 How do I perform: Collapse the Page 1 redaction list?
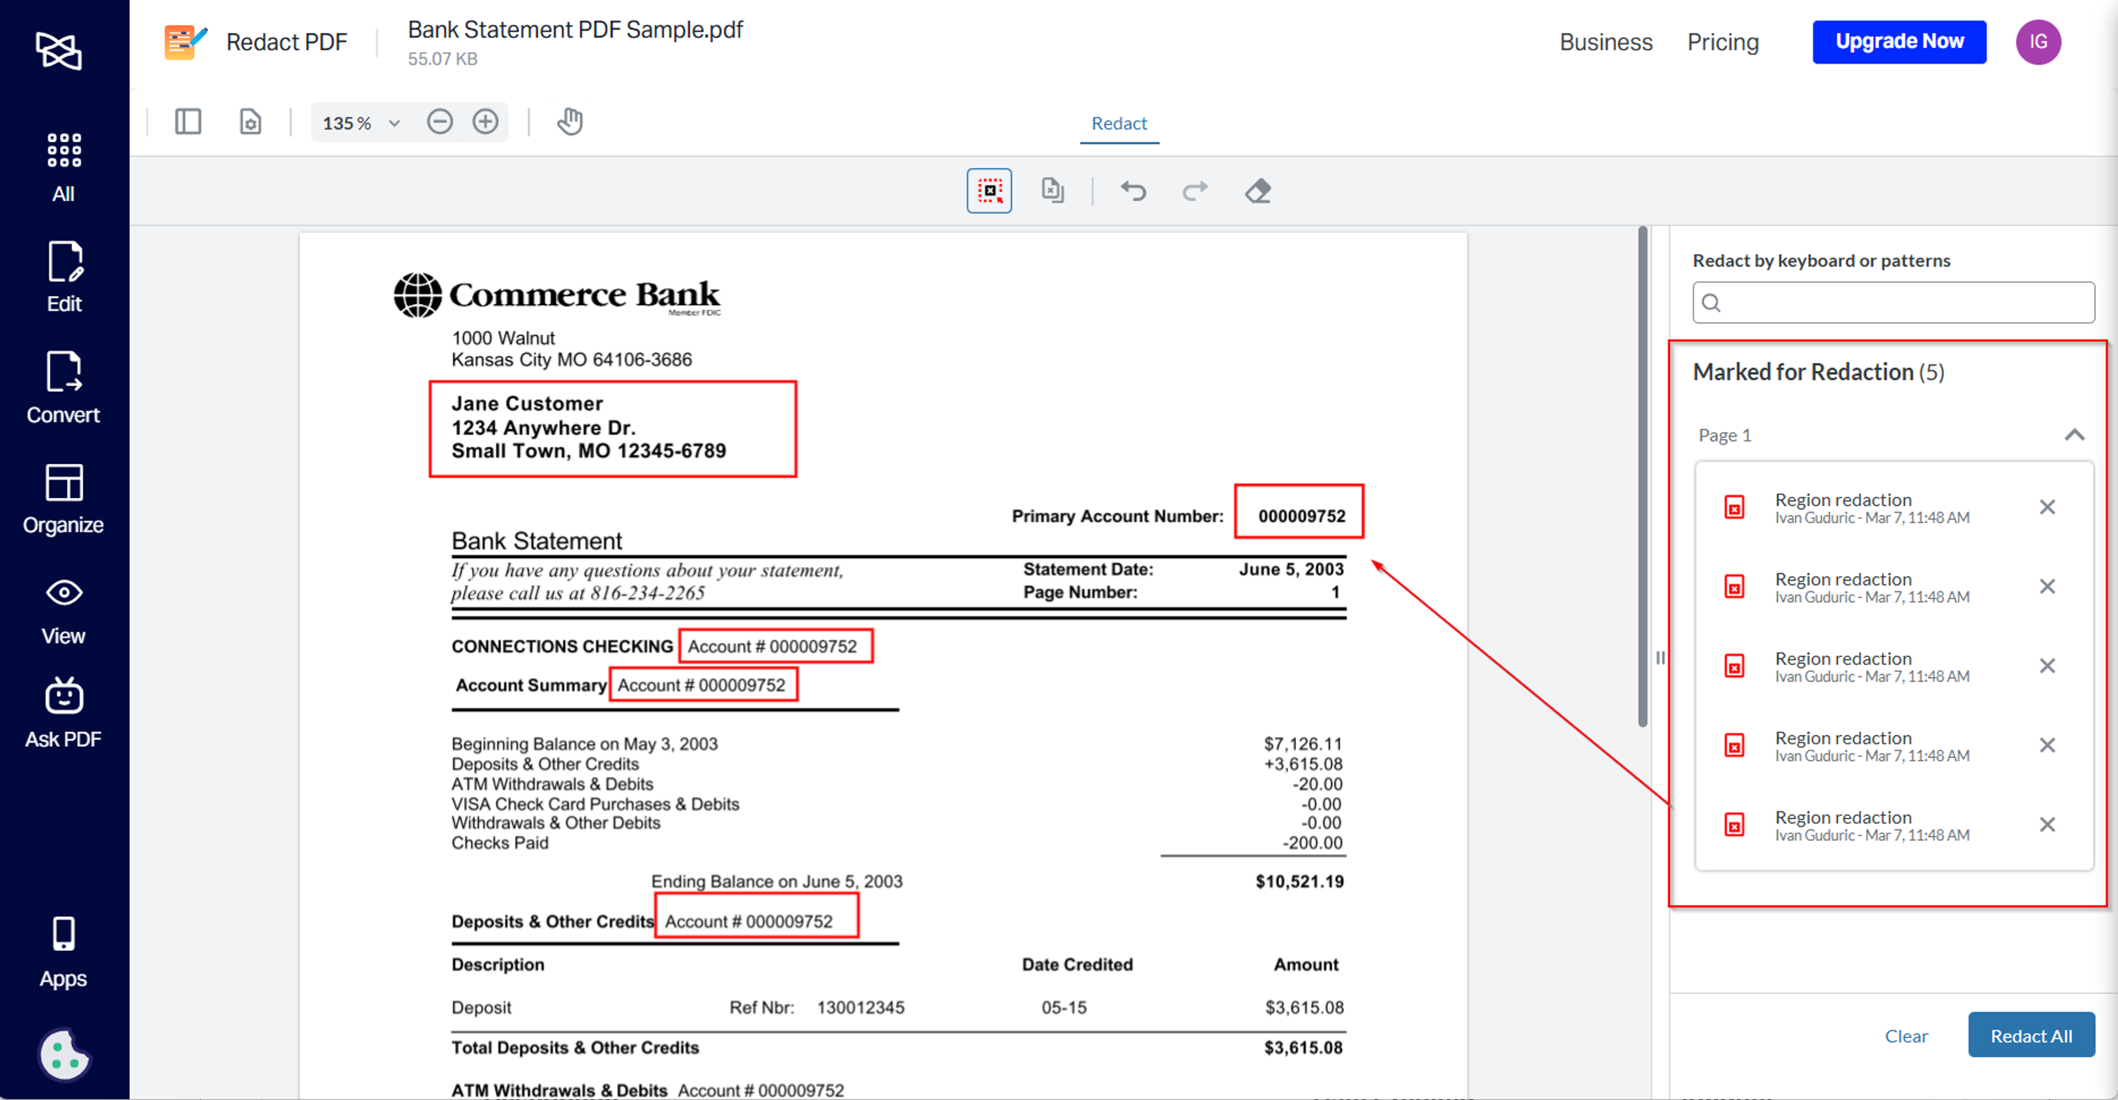(x=2074, y=435)
